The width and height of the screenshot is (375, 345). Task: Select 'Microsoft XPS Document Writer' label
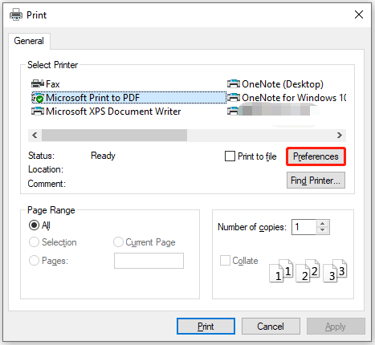tap(113, 112)
